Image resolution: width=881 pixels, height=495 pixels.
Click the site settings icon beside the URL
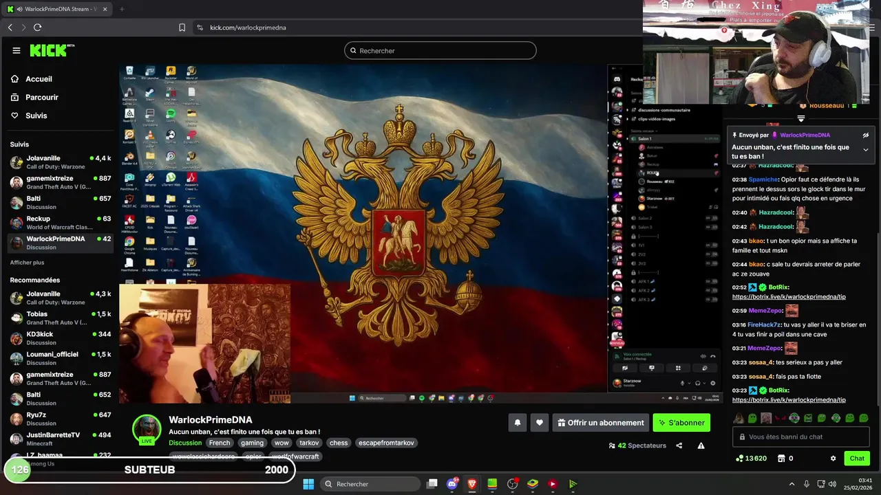200,27
